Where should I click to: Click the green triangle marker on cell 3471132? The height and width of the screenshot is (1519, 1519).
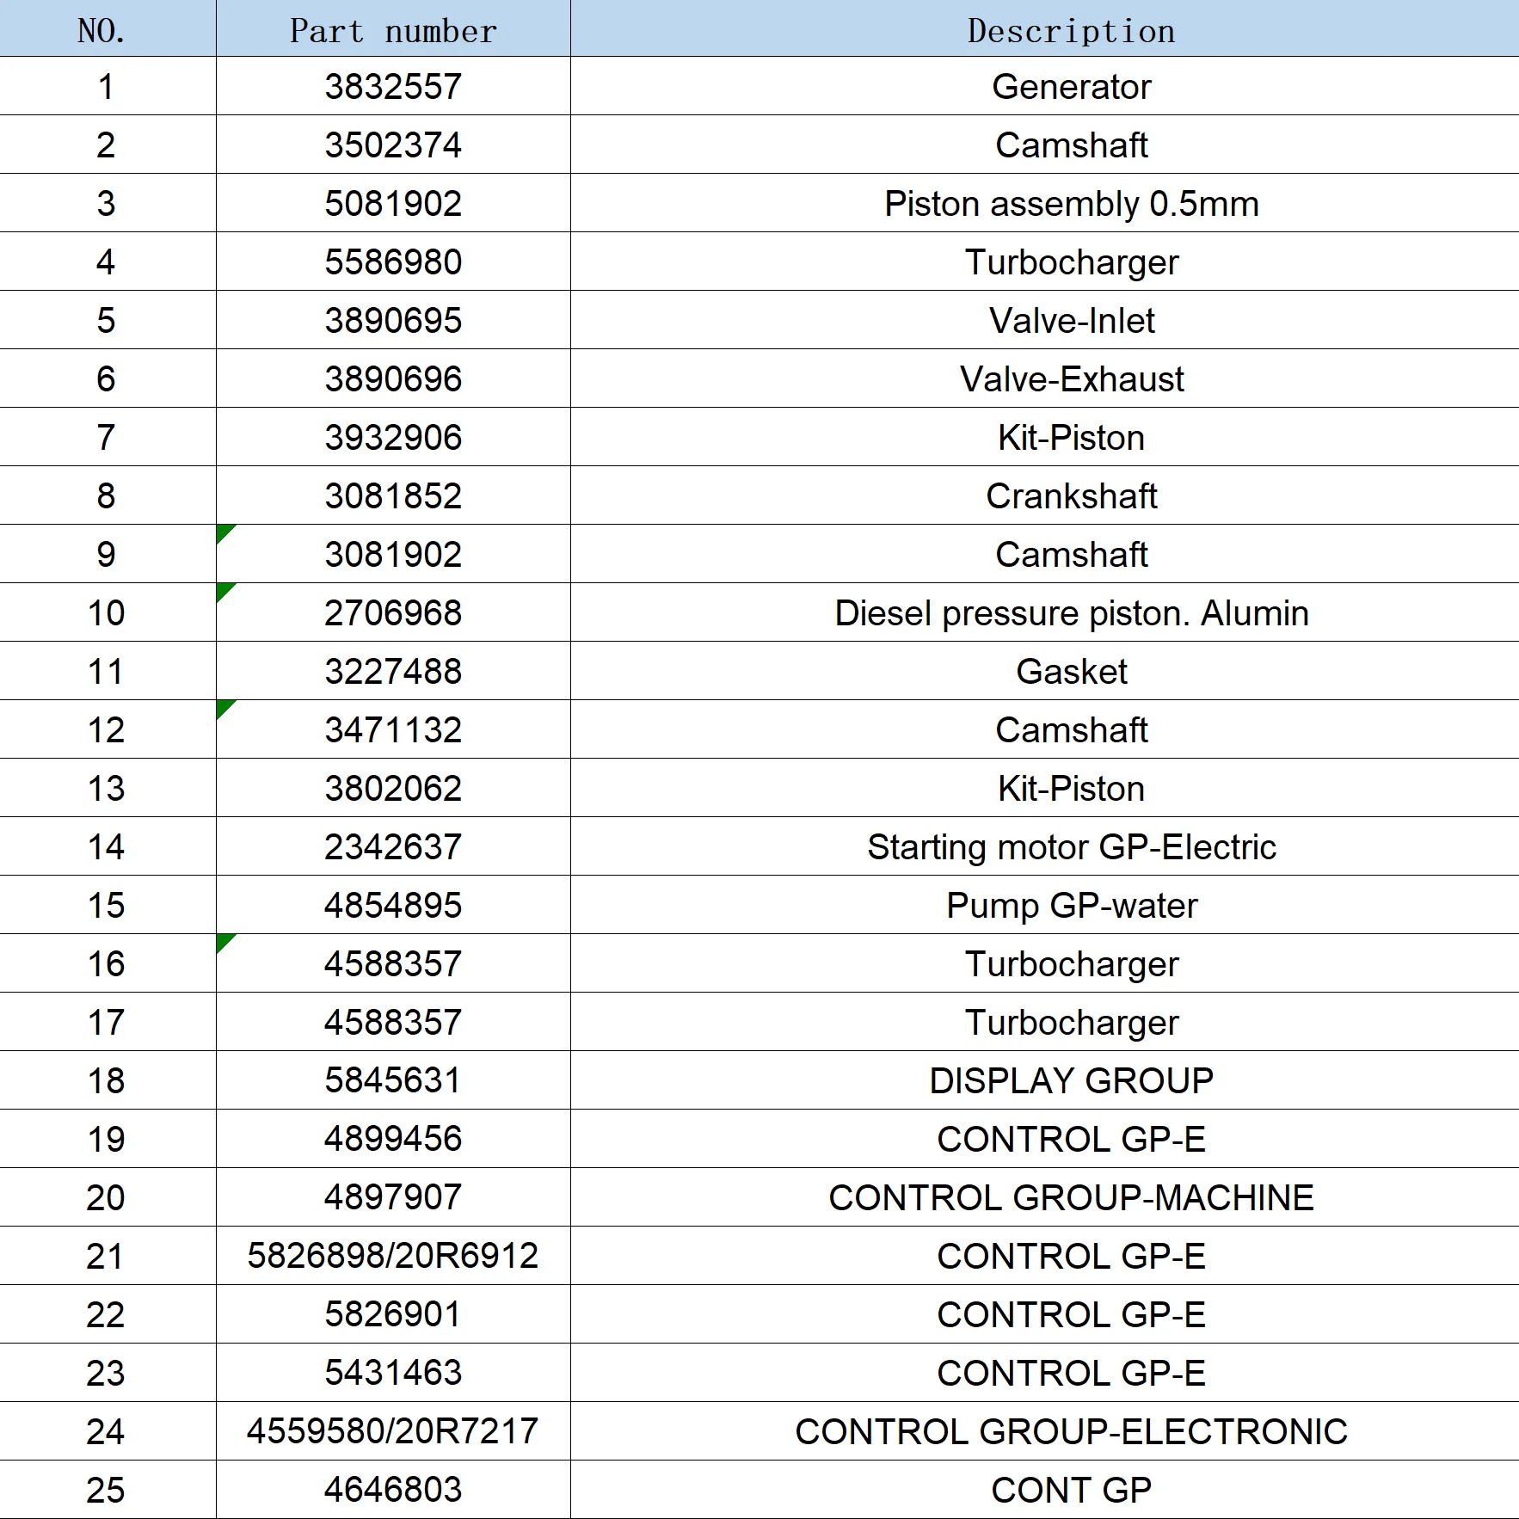tap(224, 707)
